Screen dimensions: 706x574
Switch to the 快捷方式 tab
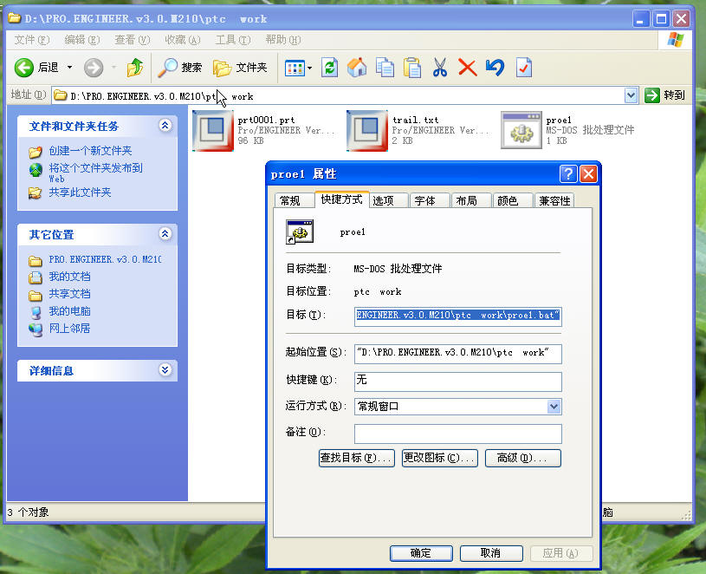[342, 199]
